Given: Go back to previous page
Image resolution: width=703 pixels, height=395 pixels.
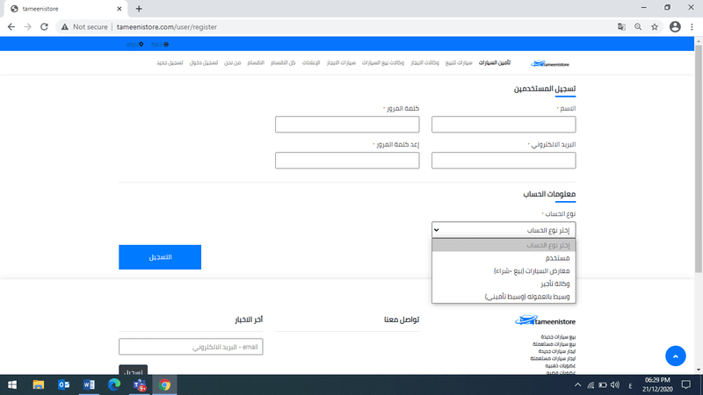Looking at the screenshot, I should pos(11,27).
